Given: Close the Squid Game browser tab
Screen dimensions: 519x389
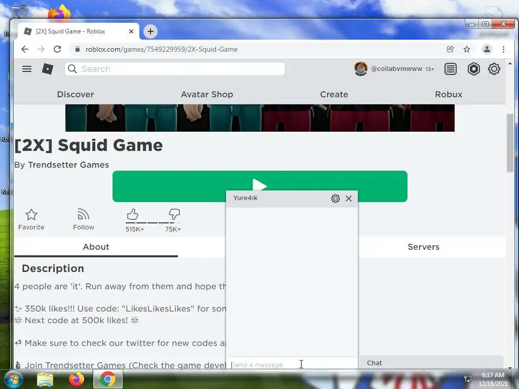Looking at the screenshot, I should 131,31.
